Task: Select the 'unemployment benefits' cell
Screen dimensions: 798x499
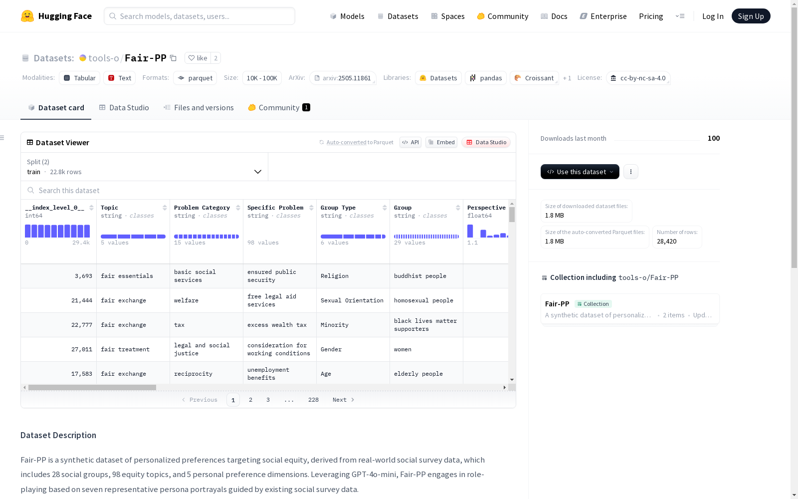Action: [x=280, y=374]
